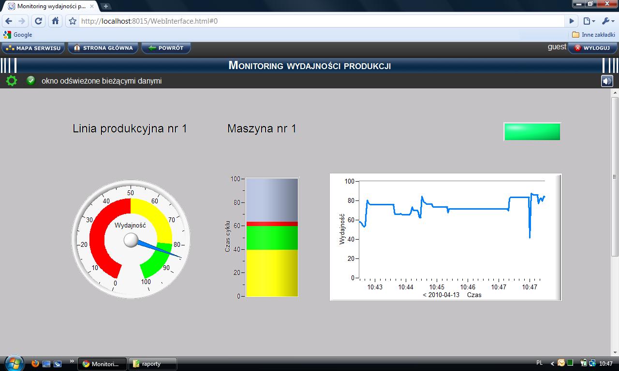The width and height of the screenshot is (619, 371).
Task: Click the scrollbar down arrow
Action: [615, 352]
